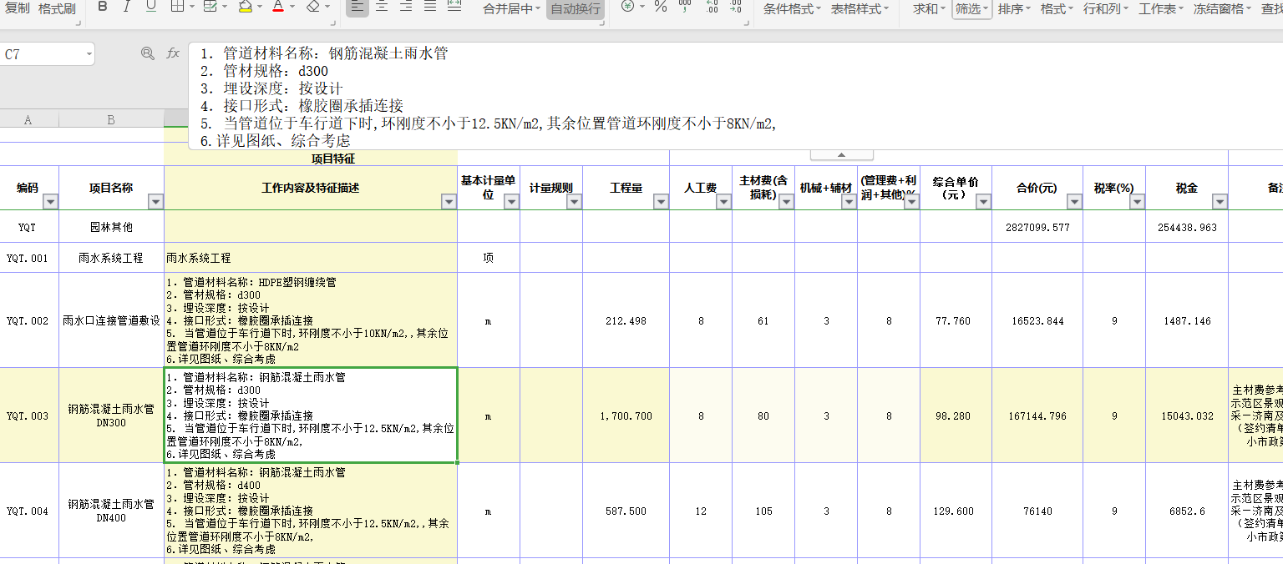Select cell 雨水口连接管道敷设
This screenshot has width=1283, height=564.
pos(111,320)
